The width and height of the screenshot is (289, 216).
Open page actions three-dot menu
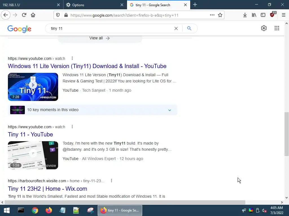pyautogui.click(x=212, y=15)
